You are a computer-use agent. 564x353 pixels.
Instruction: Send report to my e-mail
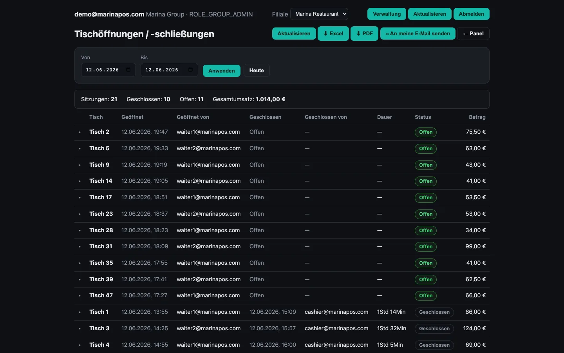click(x=418, y=34)
